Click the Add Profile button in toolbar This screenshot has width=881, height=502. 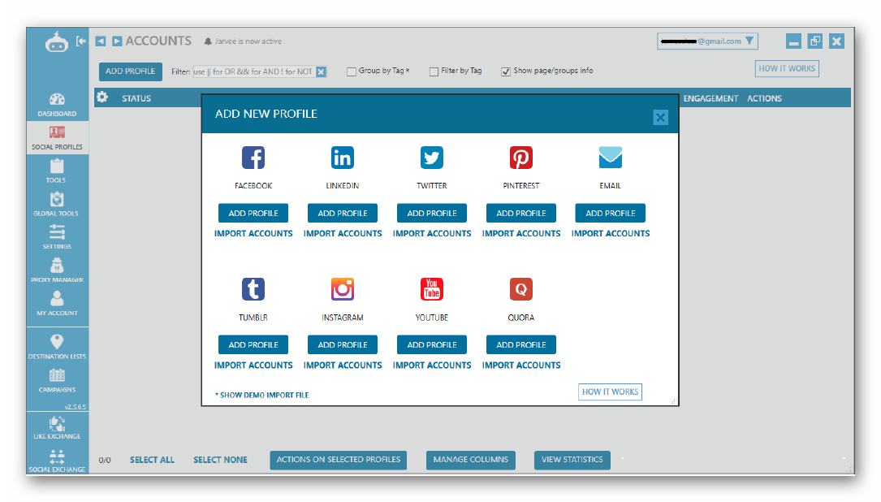[x=131, y=71]
